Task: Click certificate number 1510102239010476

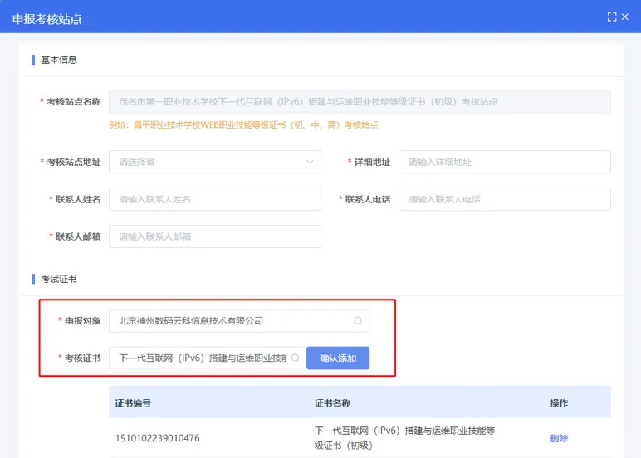Action: click(158, 438)
